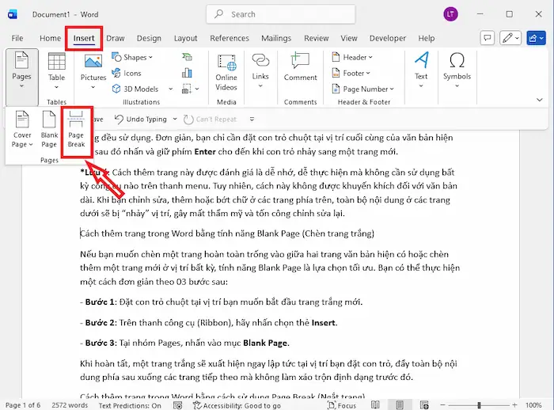Open the File menu
554x410 pixels.
pos(17,38)
